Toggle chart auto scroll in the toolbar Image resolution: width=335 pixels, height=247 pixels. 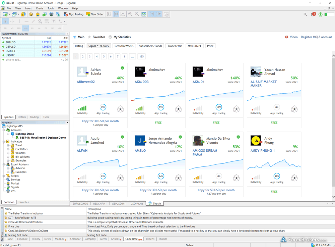159,14
